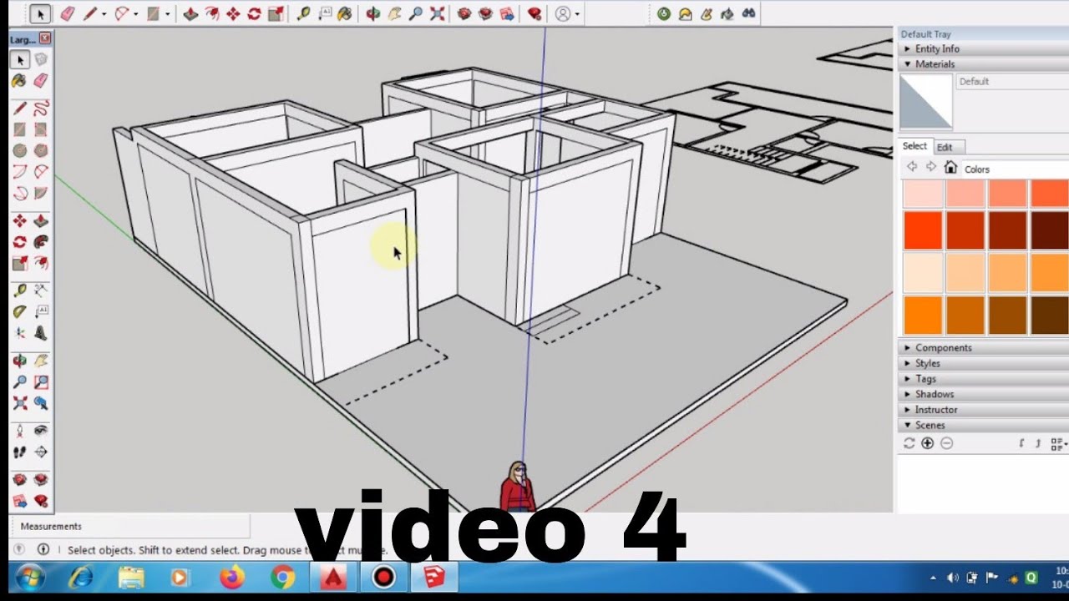Choose the Pan hand in the top toolbar
This screenshot has height=601, width=1069.
[x=394, y=13]
